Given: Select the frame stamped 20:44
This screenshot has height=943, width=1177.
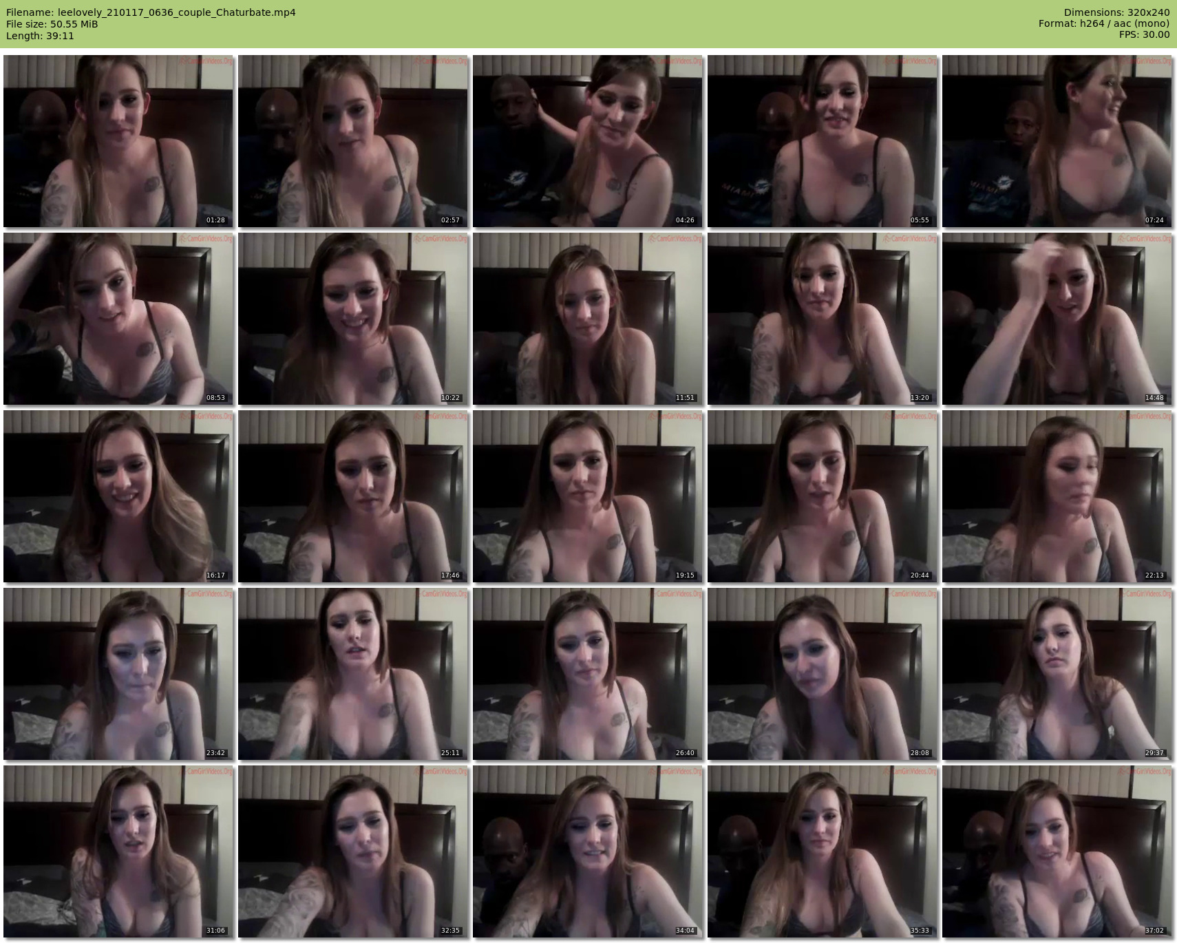Looking at the screenshot, I should click(x=823, y=496).
